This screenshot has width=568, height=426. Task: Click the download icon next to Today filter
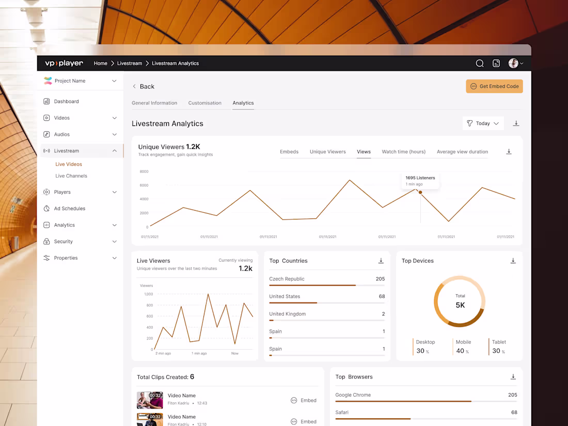tap(516, 123)
